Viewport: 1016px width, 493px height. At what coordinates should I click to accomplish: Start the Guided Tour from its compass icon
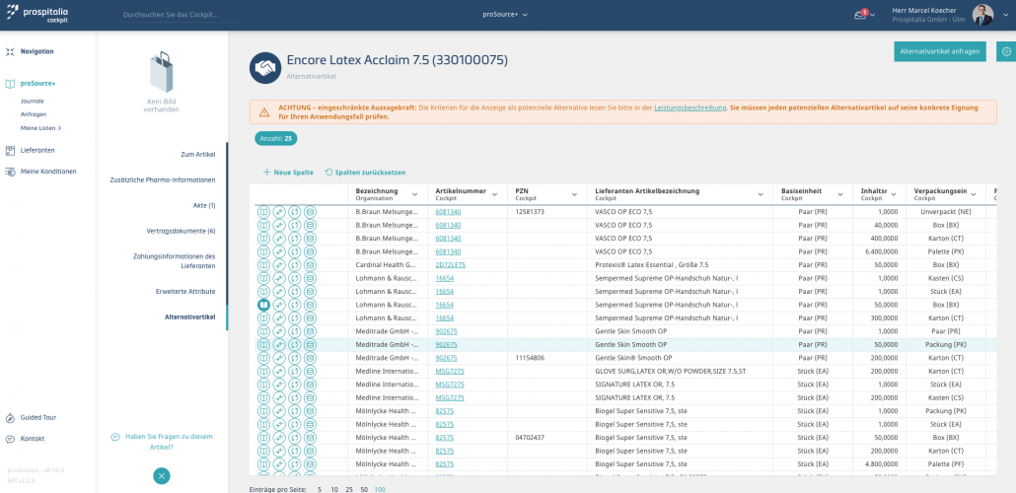tap(10, 418)
